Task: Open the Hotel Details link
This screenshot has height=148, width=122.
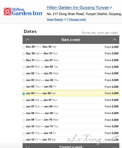Action: [55, 20]
